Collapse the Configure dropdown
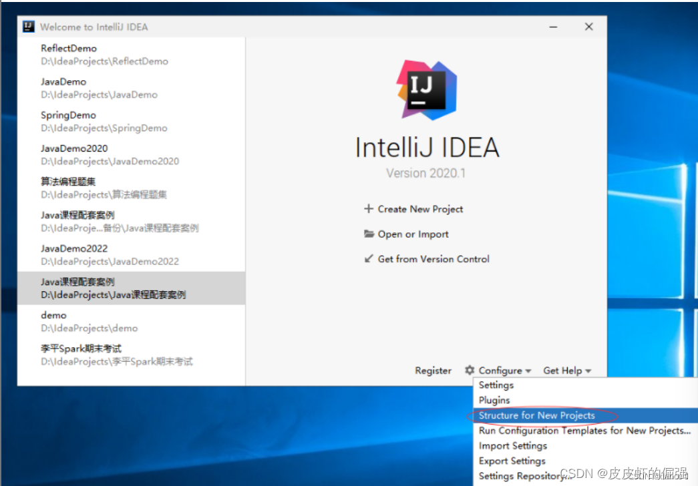The height and width of the screenshot is (486, 698). point(505,371)
